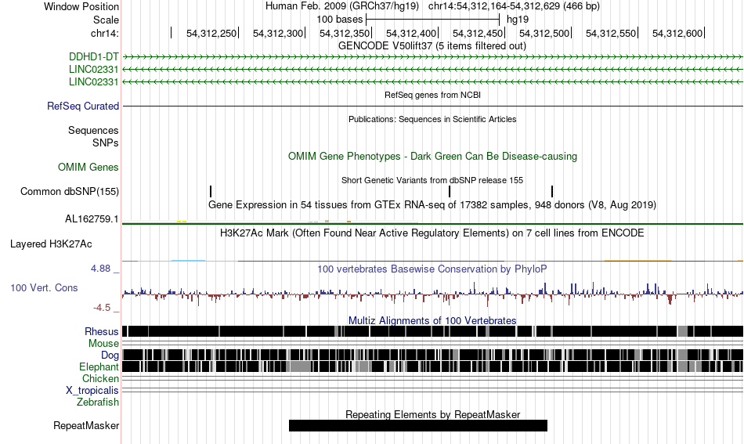Click the Human Feb. 2009 (GRCh37/hg19) assembly text
Viewport: 744px width, 444px height.
click(x=342, y=6)
